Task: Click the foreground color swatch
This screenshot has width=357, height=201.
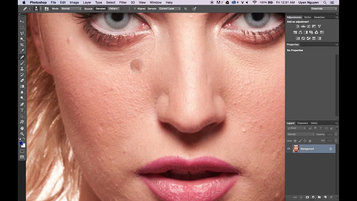Action: [21, 143]
